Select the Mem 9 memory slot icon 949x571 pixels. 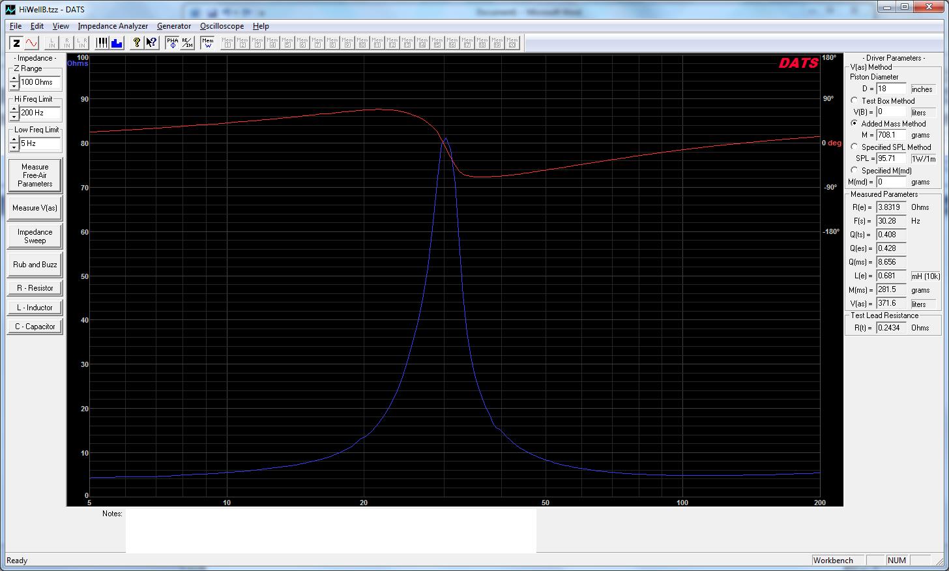(x=347, y=43)
